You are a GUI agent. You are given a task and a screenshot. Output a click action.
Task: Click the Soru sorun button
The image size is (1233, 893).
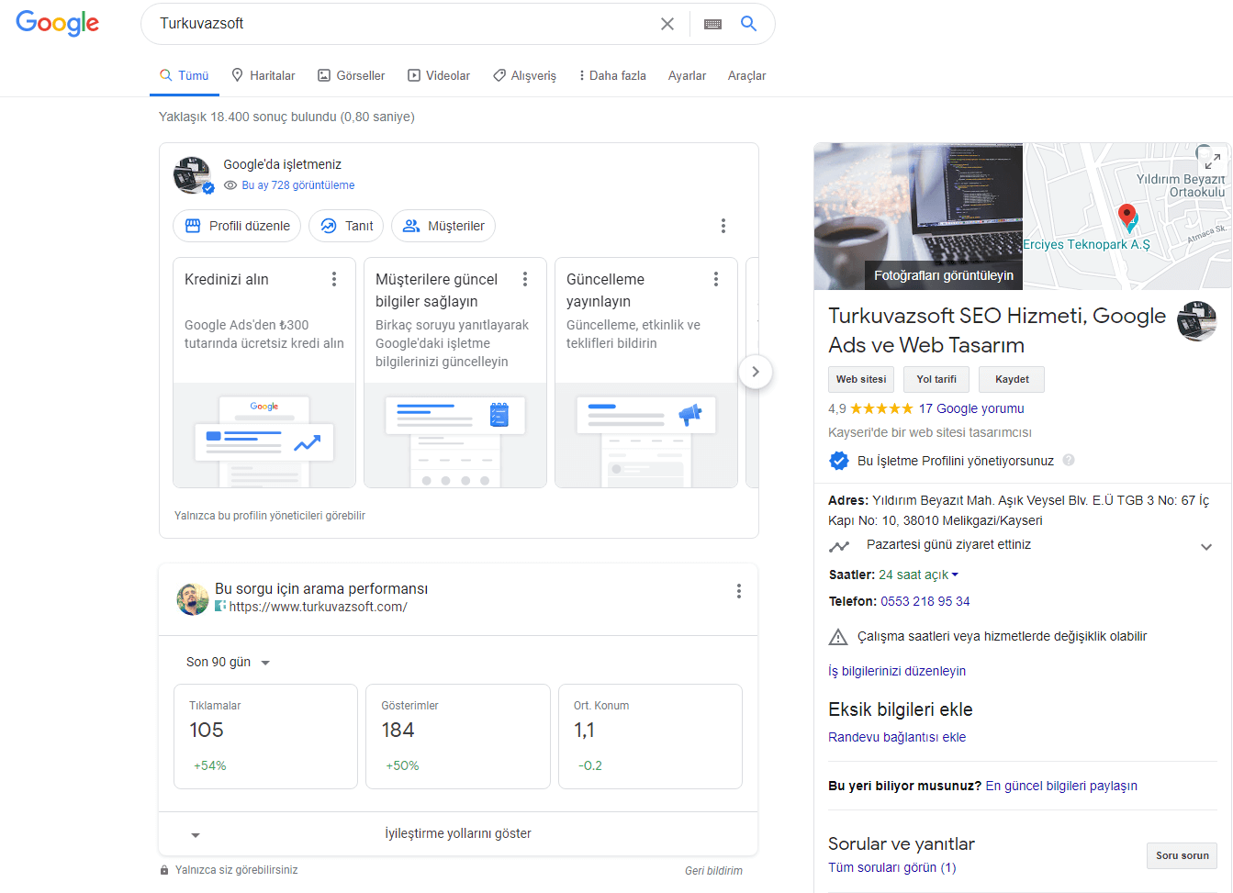pyautogui.click(x=1182, y=855)
